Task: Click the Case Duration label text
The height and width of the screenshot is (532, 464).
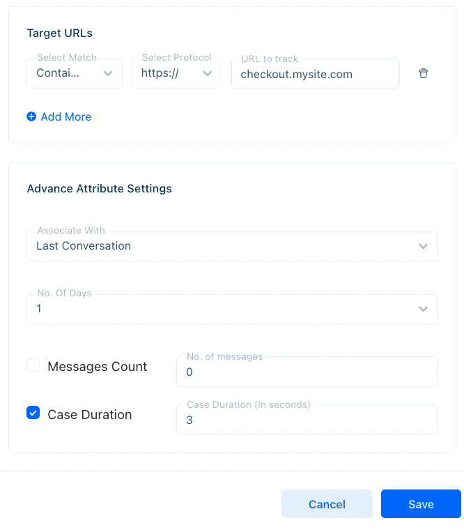Action: pyautogui.click(x=90, y=415)
